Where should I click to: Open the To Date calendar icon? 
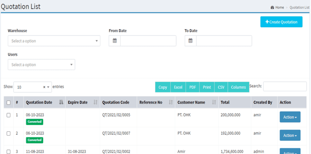[x=191, y=41]
